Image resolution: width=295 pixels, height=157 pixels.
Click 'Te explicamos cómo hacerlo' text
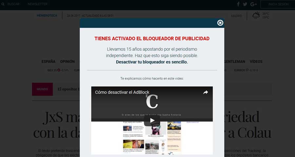152,78
